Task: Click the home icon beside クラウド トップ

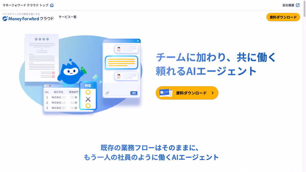Action: tap(52, 5)
